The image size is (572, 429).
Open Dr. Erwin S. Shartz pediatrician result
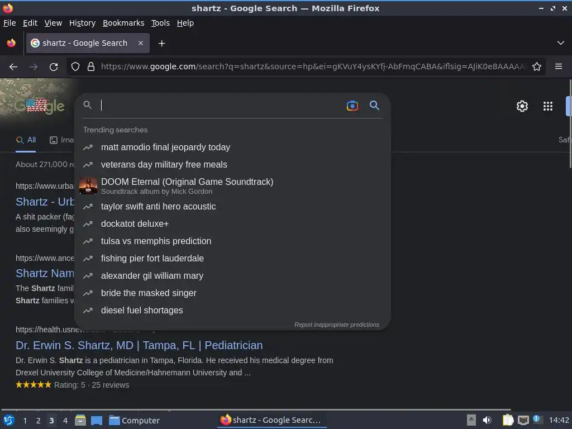(x=139, y=345)
